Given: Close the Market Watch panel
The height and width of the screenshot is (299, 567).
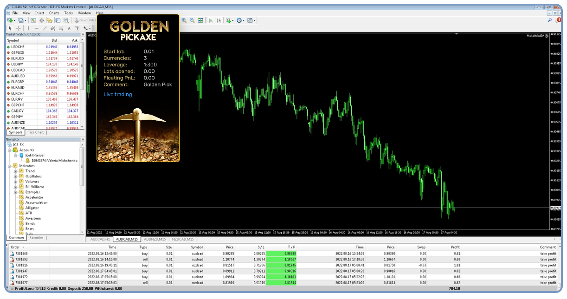Looking at the screenshot, I should (x=83, y=34).
